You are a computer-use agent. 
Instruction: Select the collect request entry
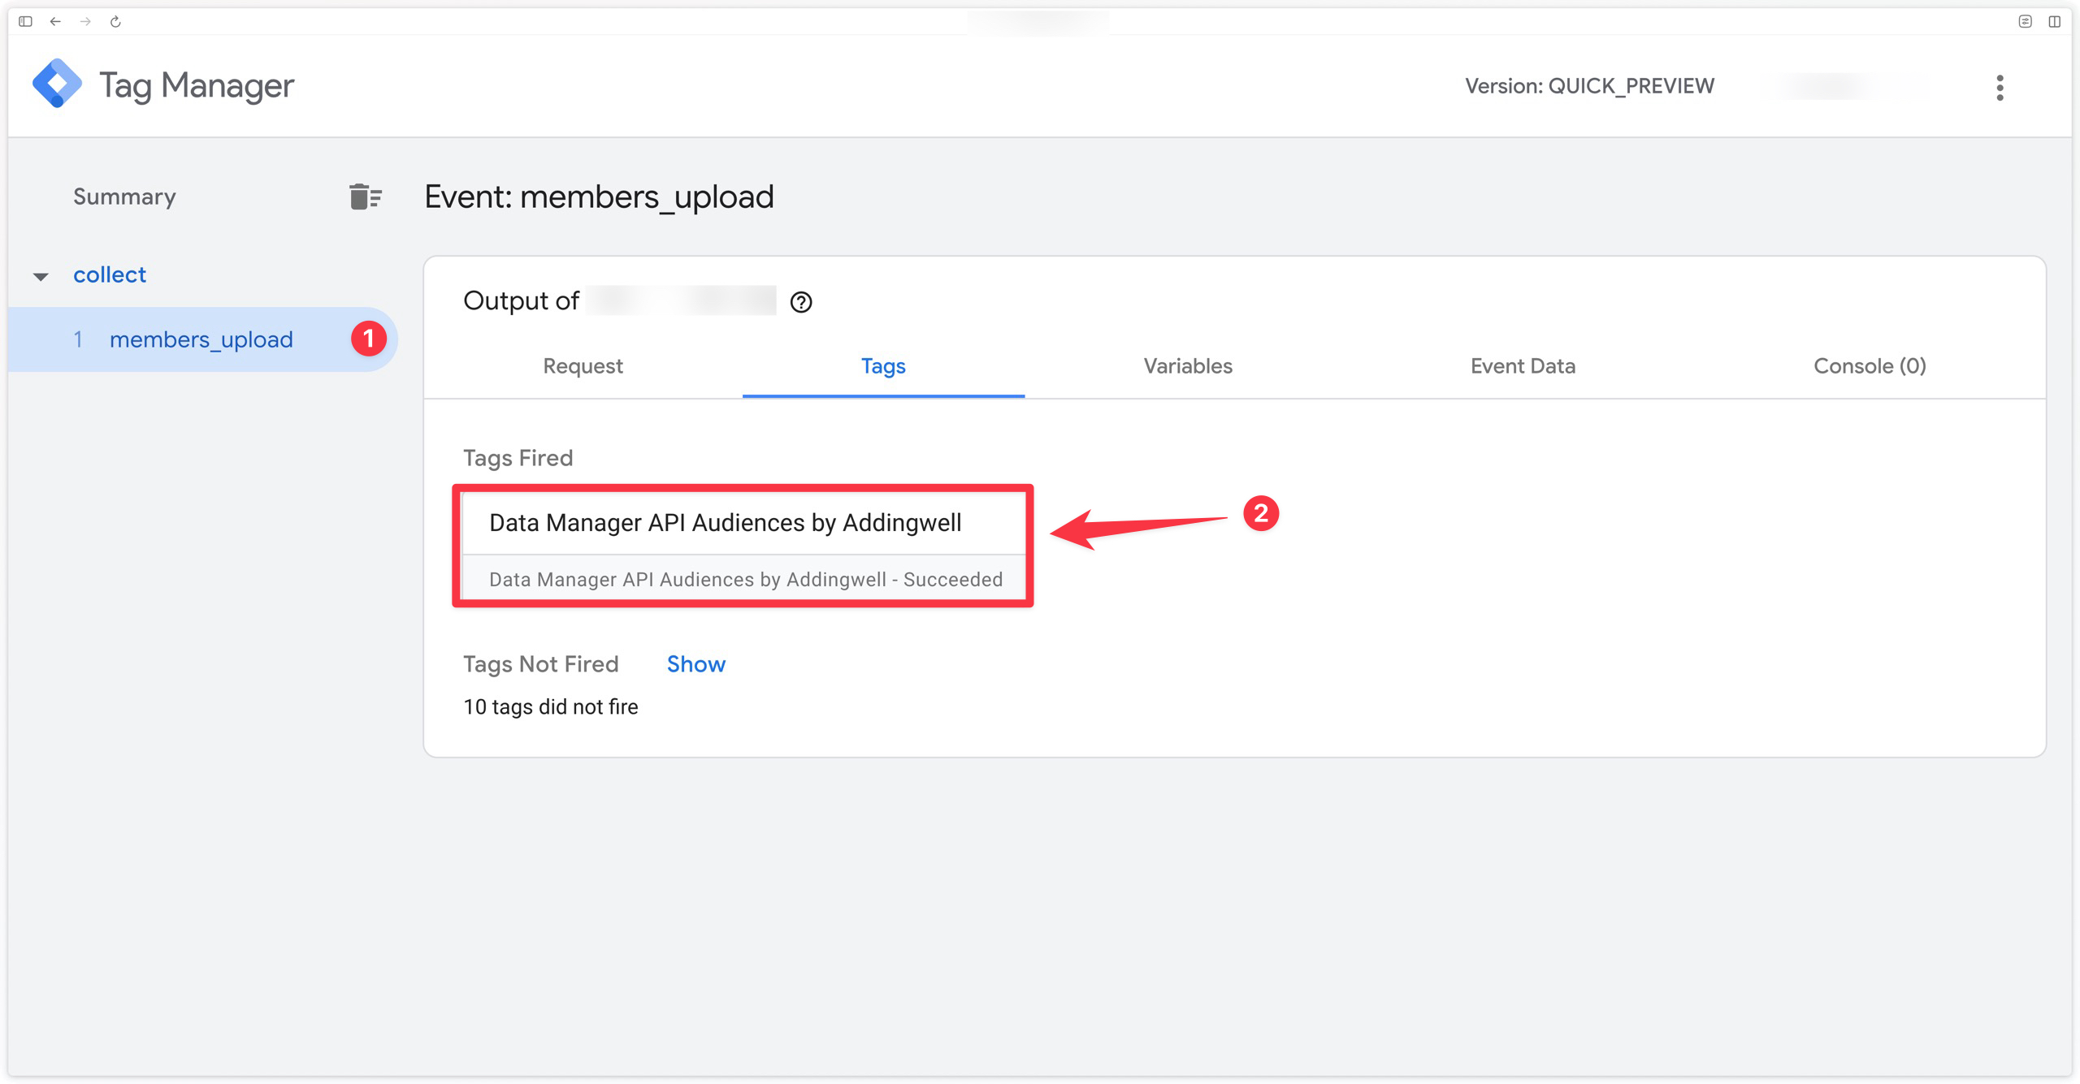[110, 274]
